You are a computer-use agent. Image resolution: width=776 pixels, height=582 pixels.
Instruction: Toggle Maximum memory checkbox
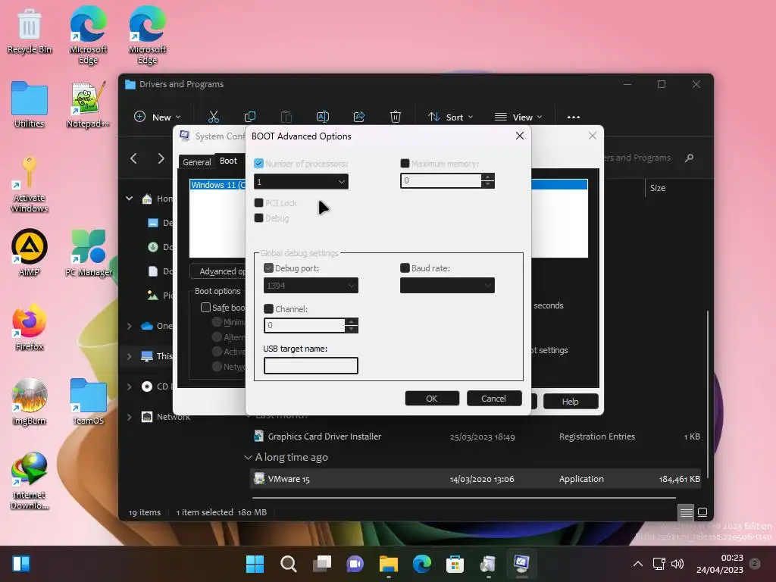tap(405, 164)
